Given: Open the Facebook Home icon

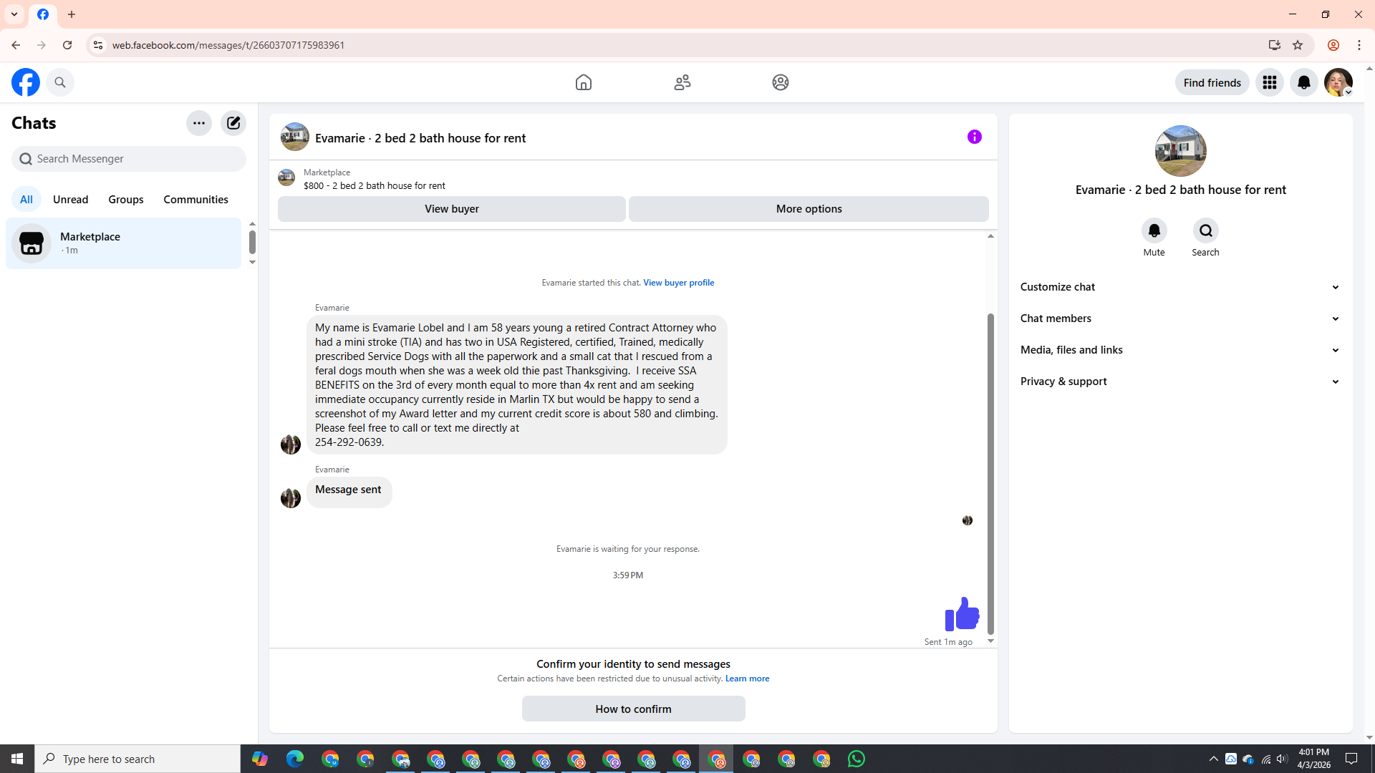Looking at the screenshot, I should 583,82.
